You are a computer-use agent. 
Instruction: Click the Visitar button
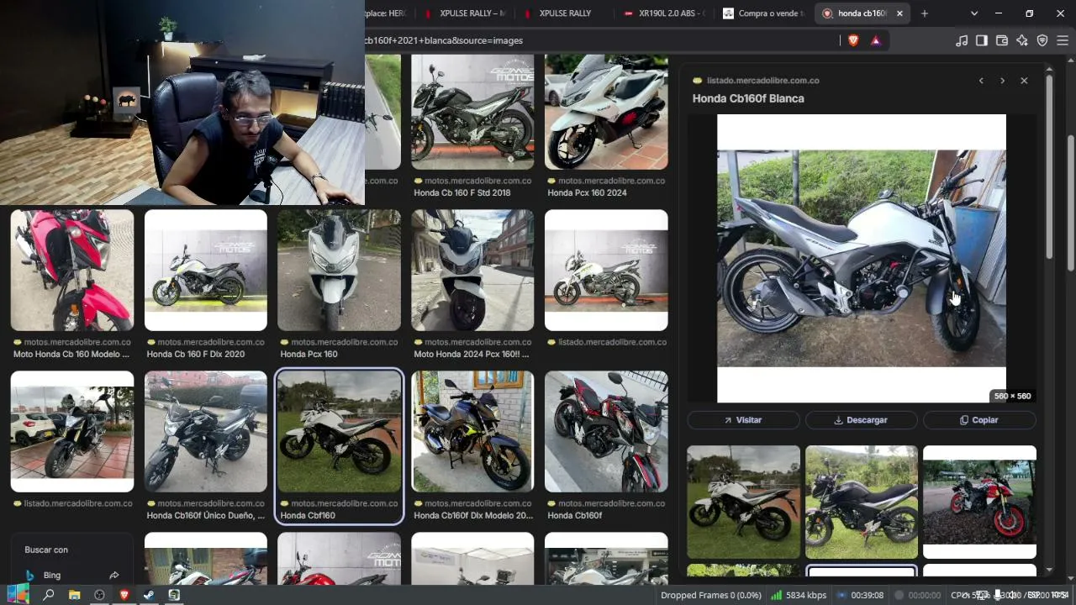coord(743,420)
